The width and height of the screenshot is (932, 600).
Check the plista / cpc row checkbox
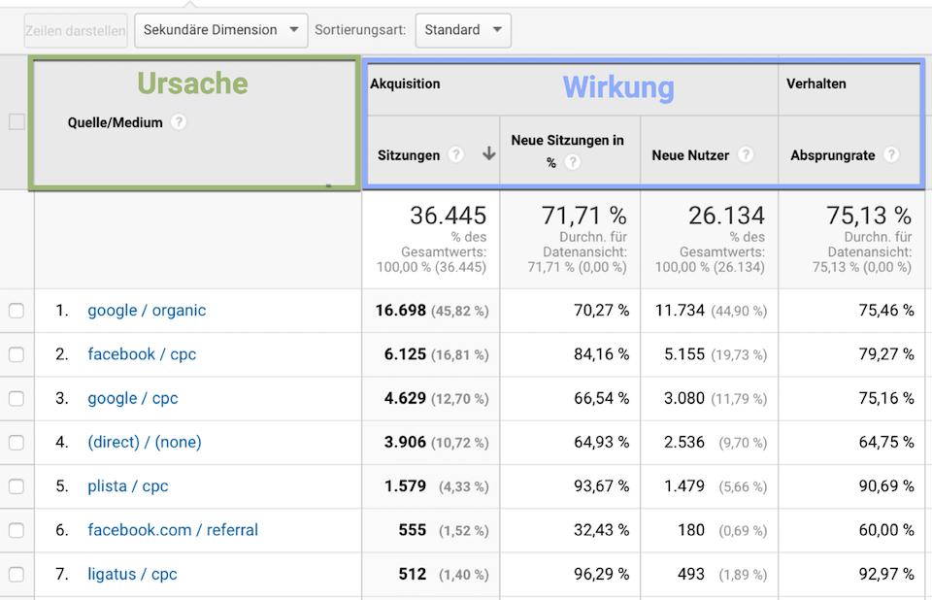17,486
